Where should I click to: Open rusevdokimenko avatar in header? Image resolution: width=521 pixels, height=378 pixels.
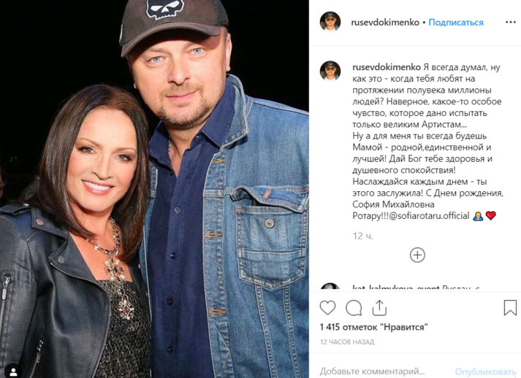coord(330,22)
